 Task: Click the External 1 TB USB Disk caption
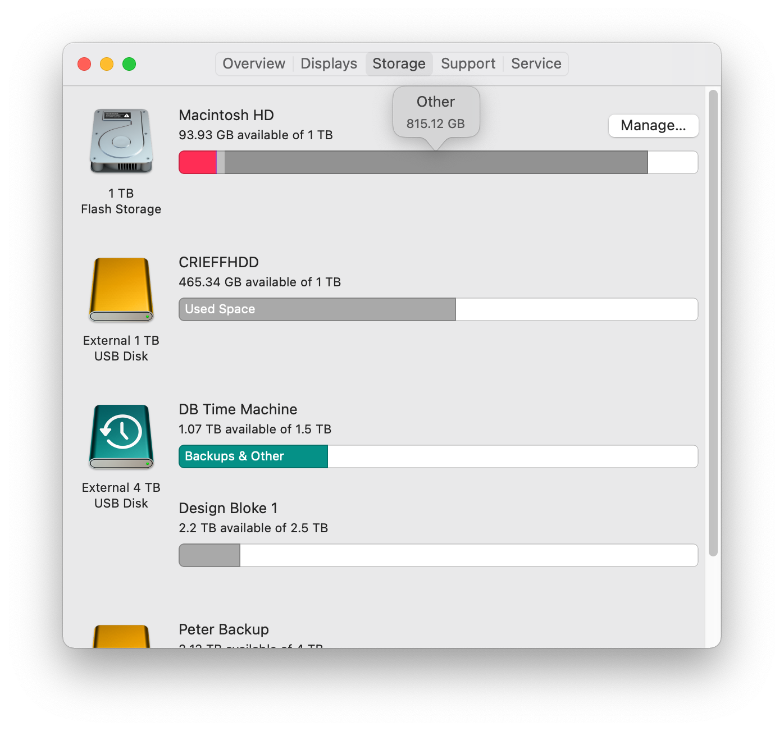coord(121,348)
